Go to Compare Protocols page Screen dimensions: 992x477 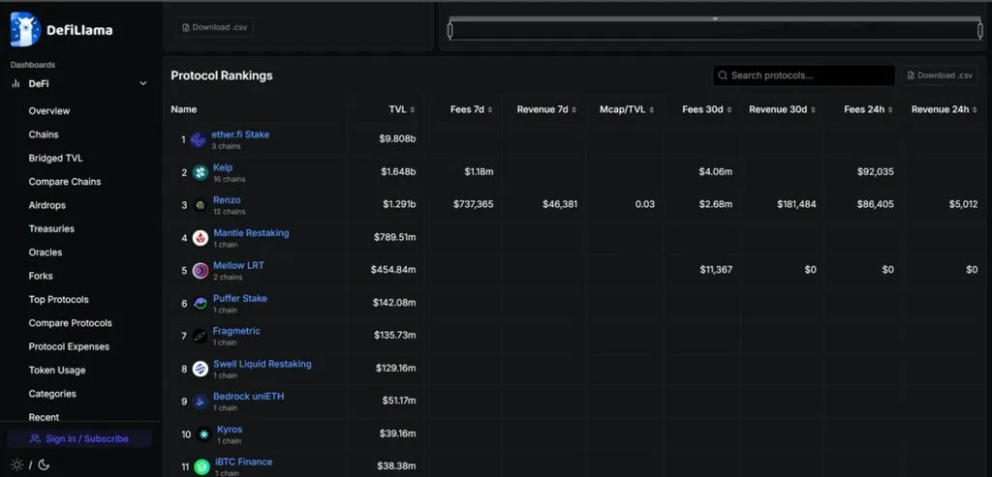click(x=70, y=323)
